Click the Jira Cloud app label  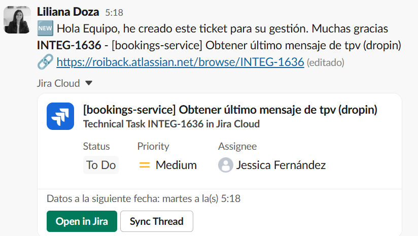(x=58, y=83)
